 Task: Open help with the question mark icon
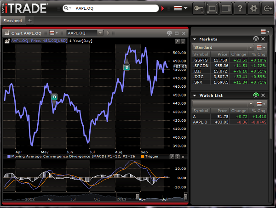click(x=240, y=8)
